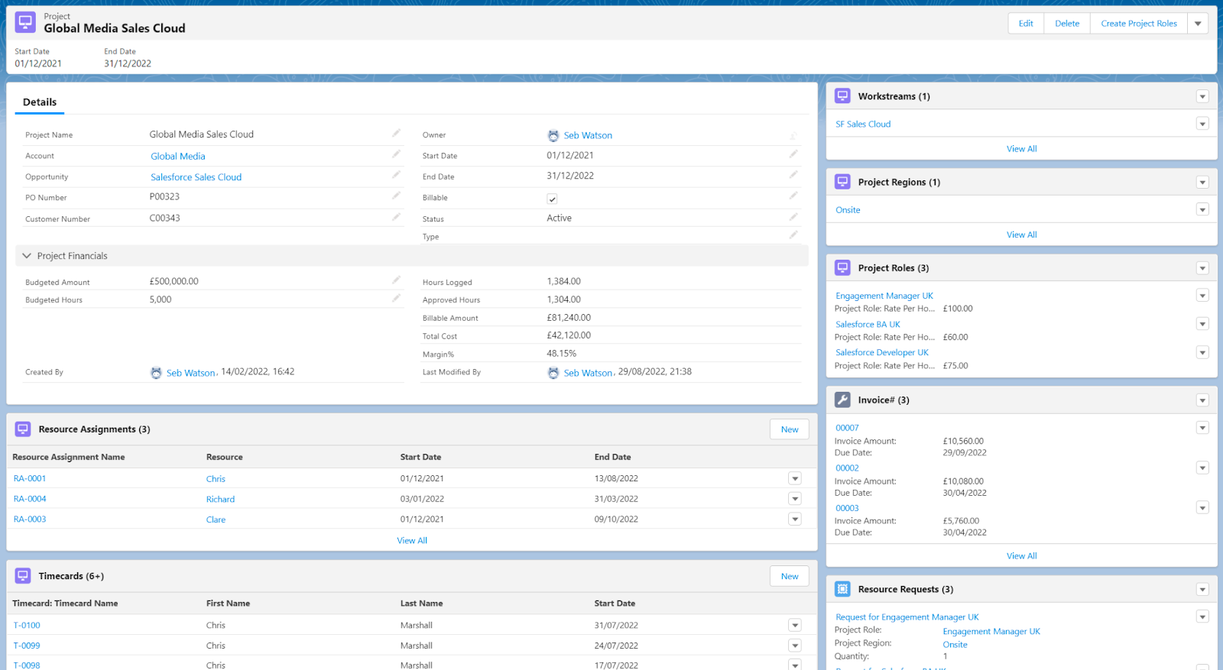Click the Last Modified By avatar icon

pos(553,373)
